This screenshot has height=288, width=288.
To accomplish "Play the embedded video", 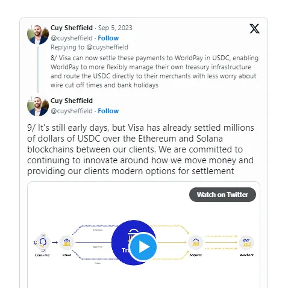I will click(143, 247).
